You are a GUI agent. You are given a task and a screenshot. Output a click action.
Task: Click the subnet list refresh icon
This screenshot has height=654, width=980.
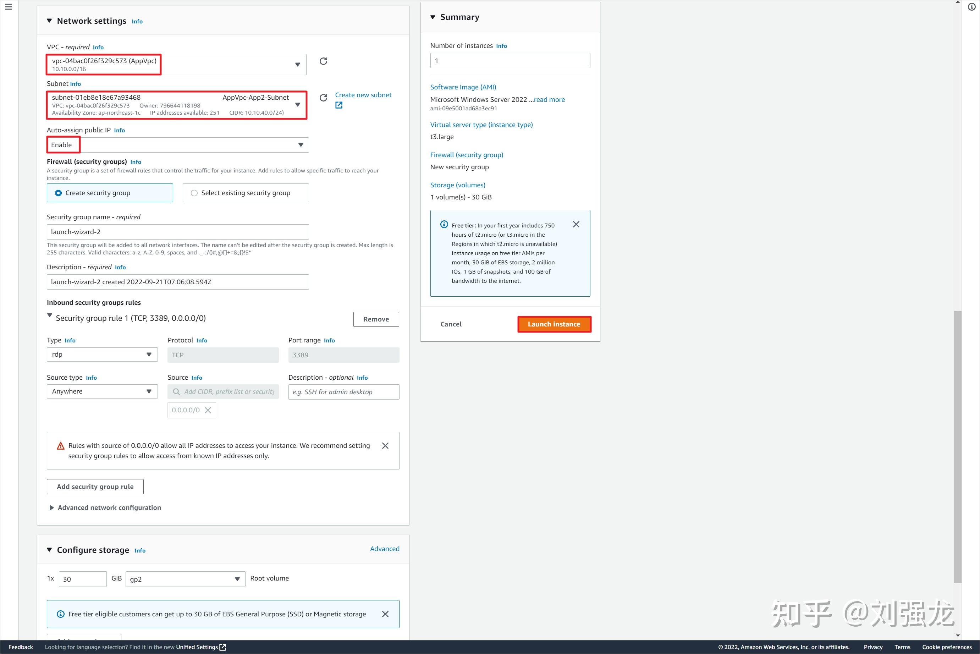pyautogui.click(x=323, y=98)
